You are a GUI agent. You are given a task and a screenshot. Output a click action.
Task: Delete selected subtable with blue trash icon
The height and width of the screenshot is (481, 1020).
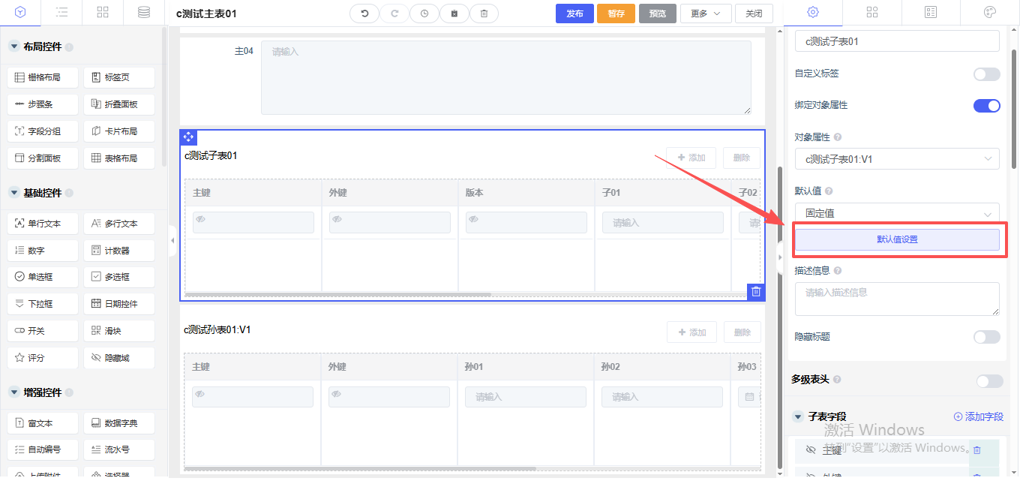pyautogui.click(x=756, y=292)
